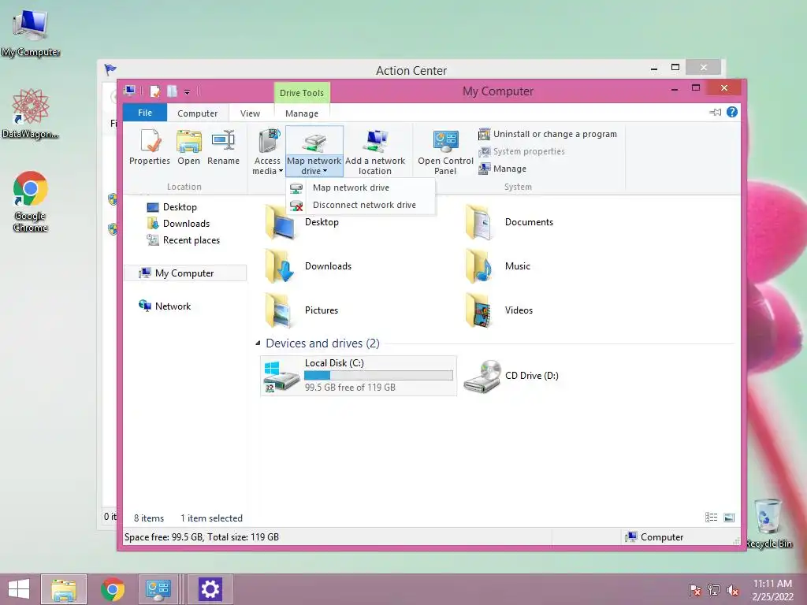Viewport: 807px width, 605px height.
Task: Select My Computer in navigation pane
Action: click(185, 273)
